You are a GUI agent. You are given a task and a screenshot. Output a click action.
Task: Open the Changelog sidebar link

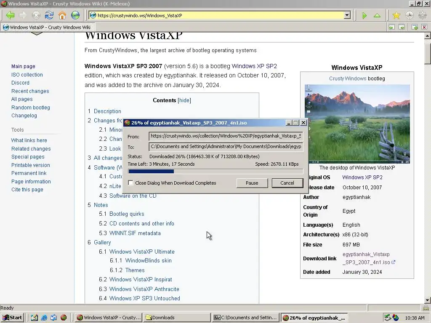[24, 115]
